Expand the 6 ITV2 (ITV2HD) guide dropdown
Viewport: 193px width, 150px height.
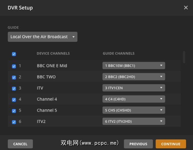tap(134, 121)
